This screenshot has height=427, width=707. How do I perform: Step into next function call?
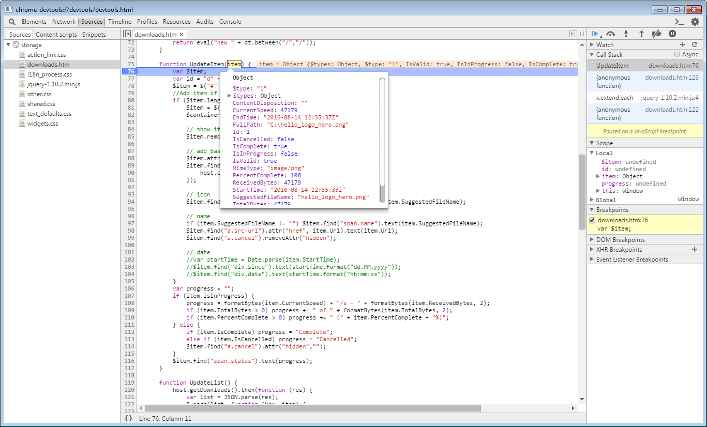(x=626, y=34)
